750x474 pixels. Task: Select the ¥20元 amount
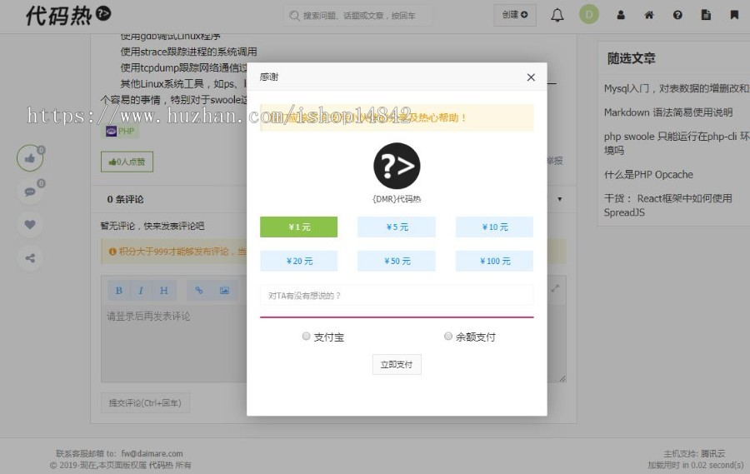coord(299,261)
